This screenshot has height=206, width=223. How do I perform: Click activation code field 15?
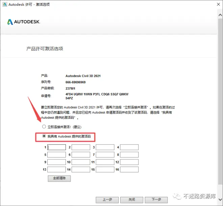[x=105, y=169]
